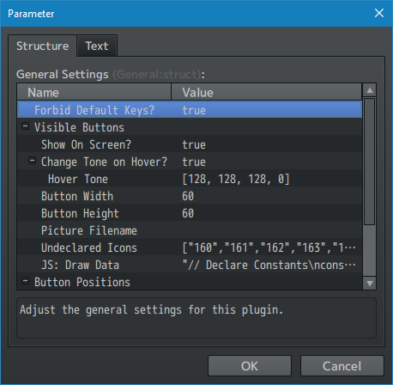Open the Text tab
This screenshot has height=385, width=393.
[x=97, y=46]
